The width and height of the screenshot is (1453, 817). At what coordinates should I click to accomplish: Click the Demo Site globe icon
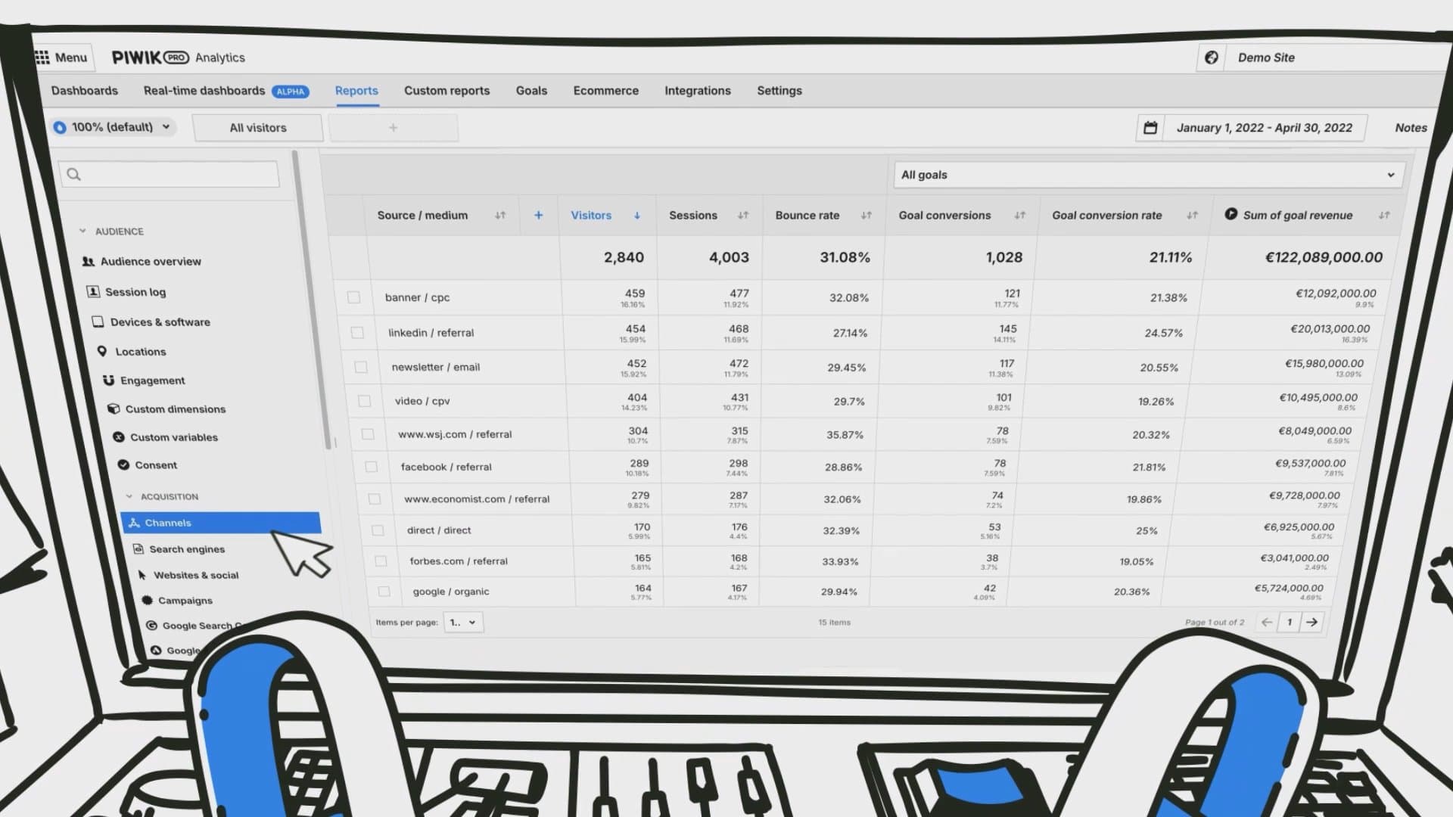pyautogui.click(x=1211, y=57)
